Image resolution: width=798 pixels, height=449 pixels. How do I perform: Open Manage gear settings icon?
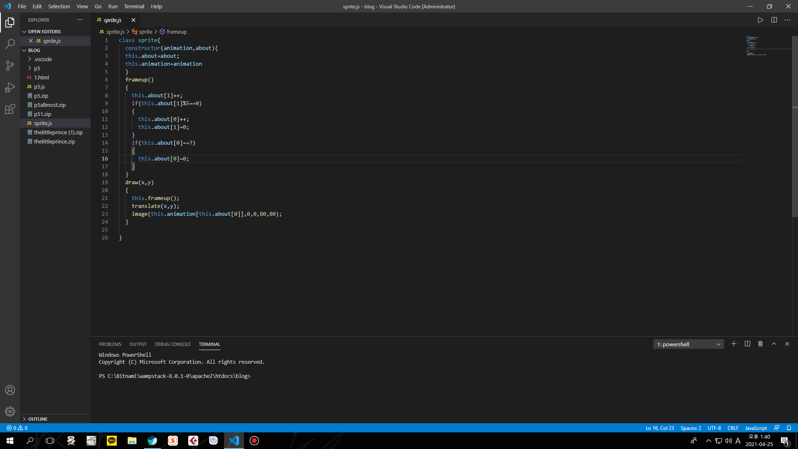click(x=10, y=412)
